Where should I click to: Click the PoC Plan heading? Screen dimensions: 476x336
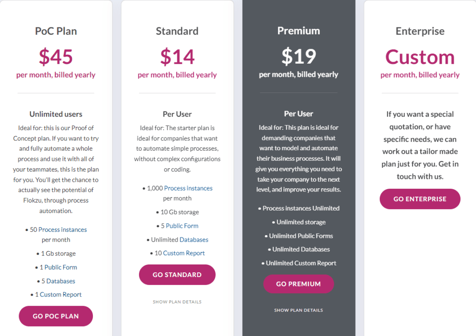pos(56,31)
